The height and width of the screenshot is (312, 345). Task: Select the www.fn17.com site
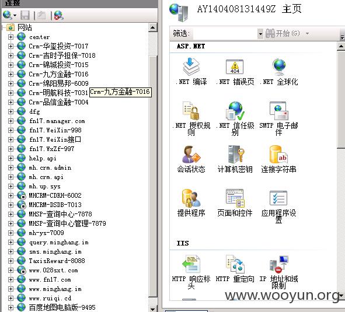click(50, 280)
